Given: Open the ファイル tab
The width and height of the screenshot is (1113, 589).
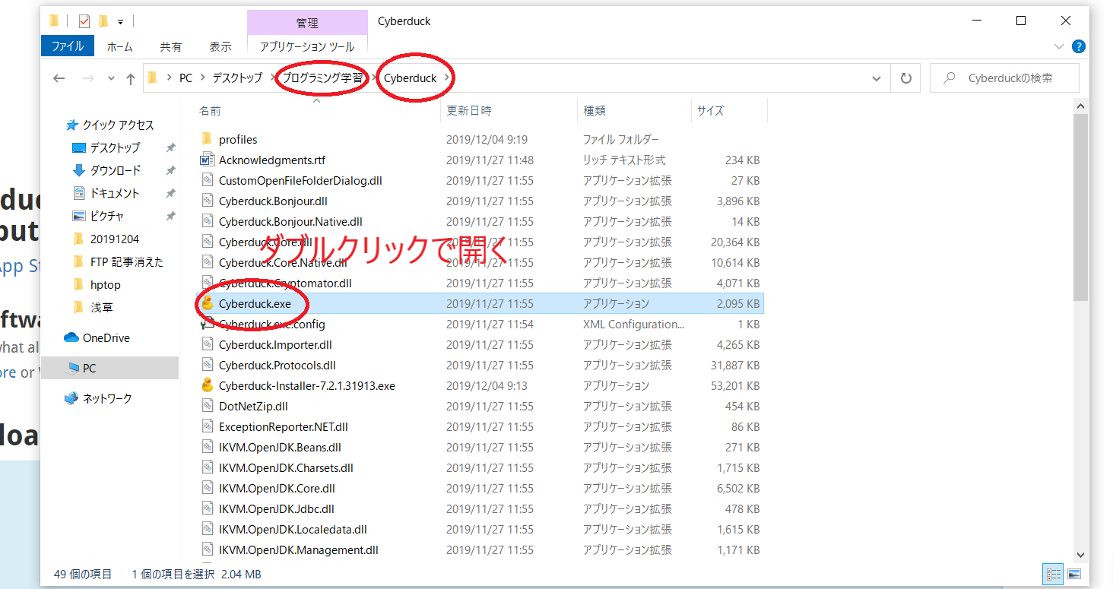Looking at the screenshot, I should (x=68, y=46).
